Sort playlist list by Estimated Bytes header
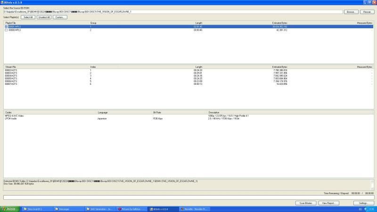 click(280, 23)
